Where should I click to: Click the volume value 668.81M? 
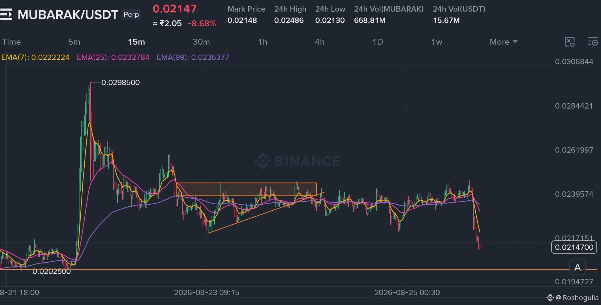370,20
